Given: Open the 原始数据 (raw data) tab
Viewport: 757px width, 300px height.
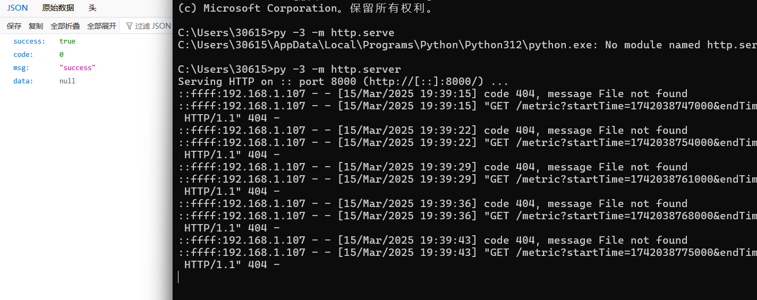Looking at the screenshot, I should [58, 8].
